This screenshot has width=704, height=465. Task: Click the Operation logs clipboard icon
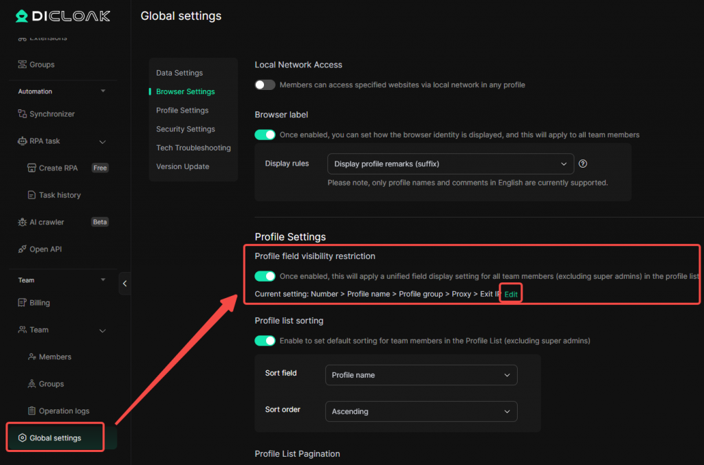coord(32,411)
